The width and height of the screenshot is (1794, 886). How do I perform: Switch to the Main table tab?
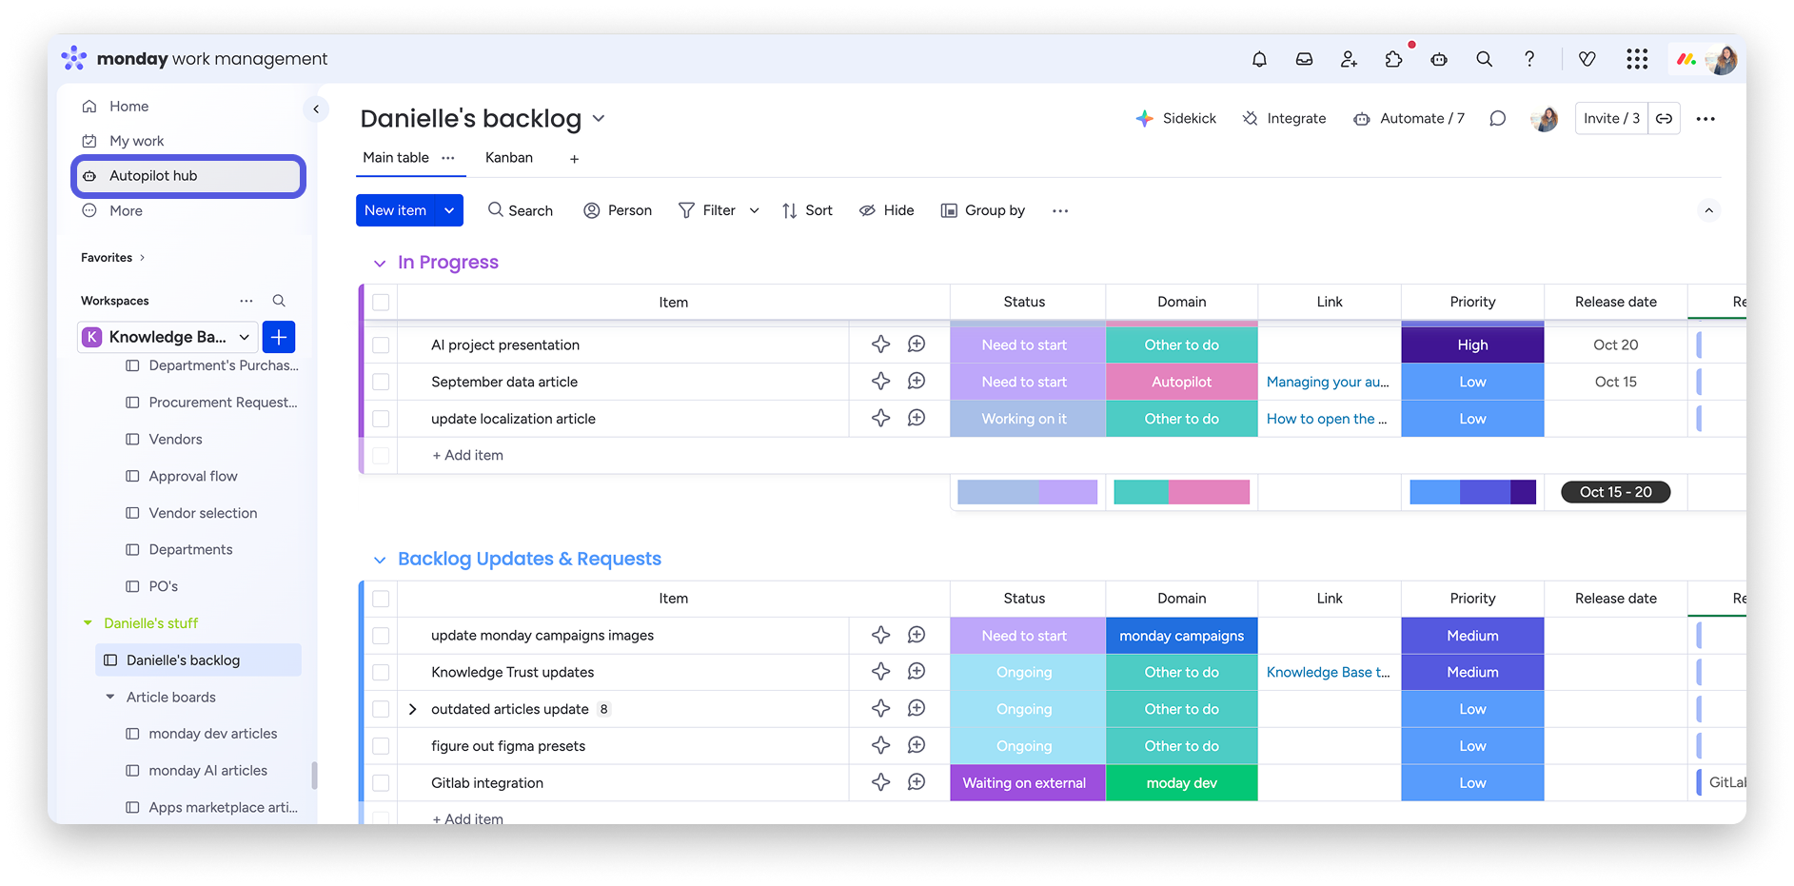pyautogui.click(x=396, y=158)
